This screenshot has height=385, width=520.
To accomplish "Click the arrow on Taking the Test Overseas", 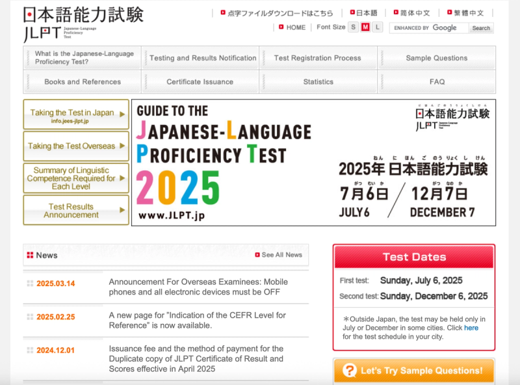I will [122, 146].
